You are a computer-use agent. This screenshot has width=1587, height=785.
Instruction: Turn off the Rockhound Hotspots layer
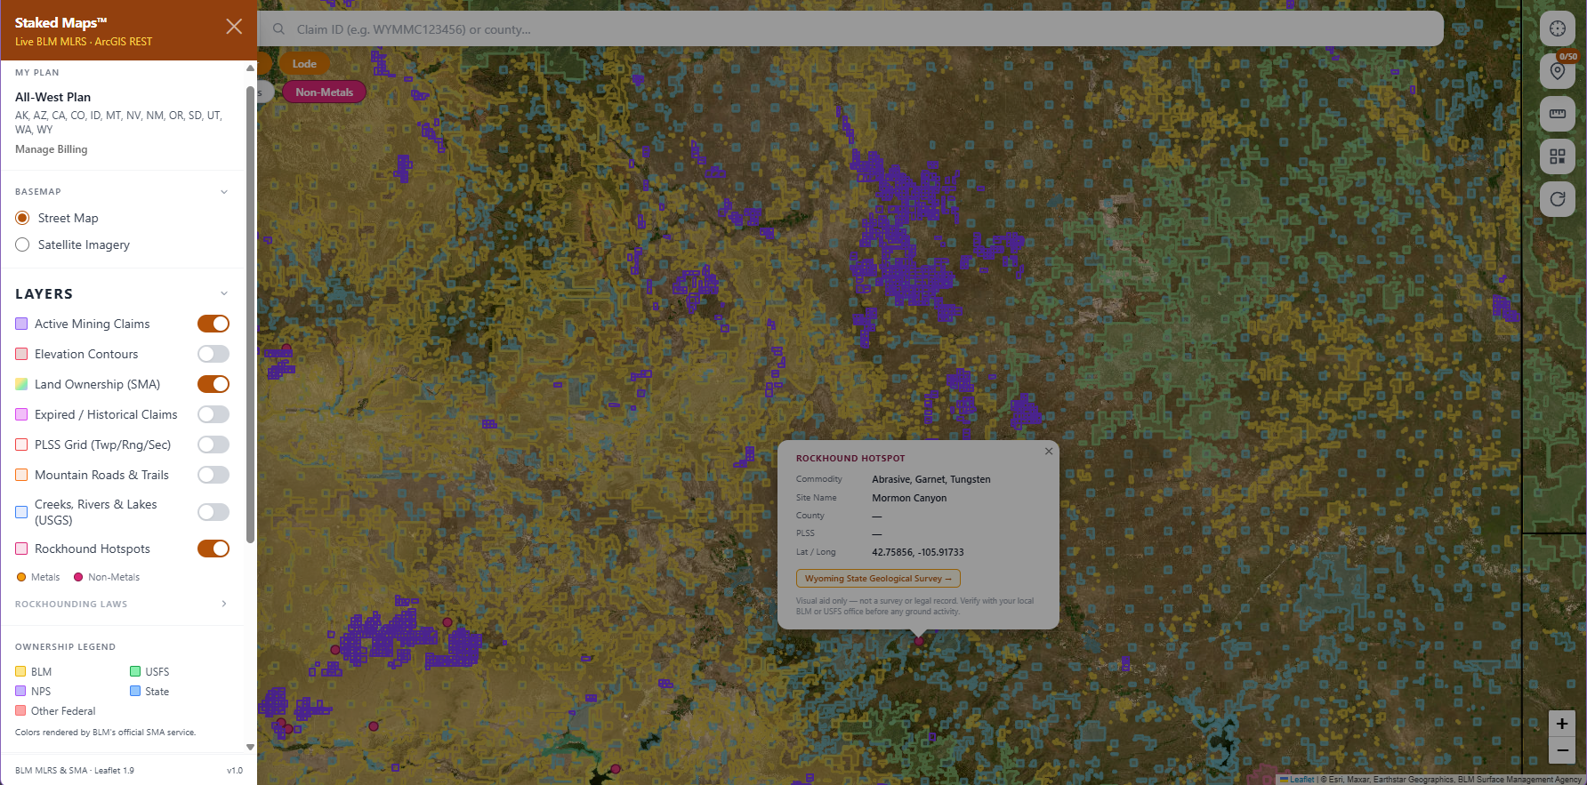pyautogui.click(x=213, y=549)
